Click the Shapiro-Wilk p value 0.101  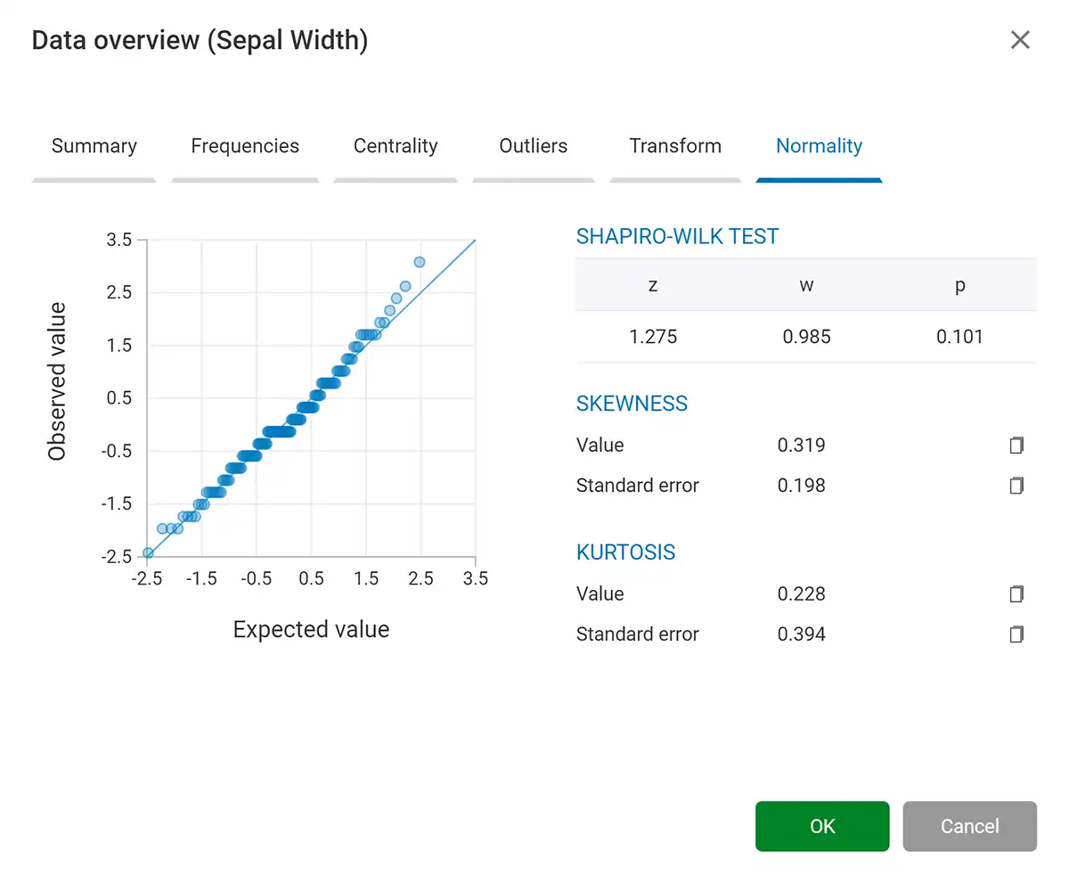[960, 337]
